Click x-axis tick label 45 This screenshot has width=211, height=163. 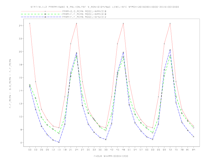117,150
